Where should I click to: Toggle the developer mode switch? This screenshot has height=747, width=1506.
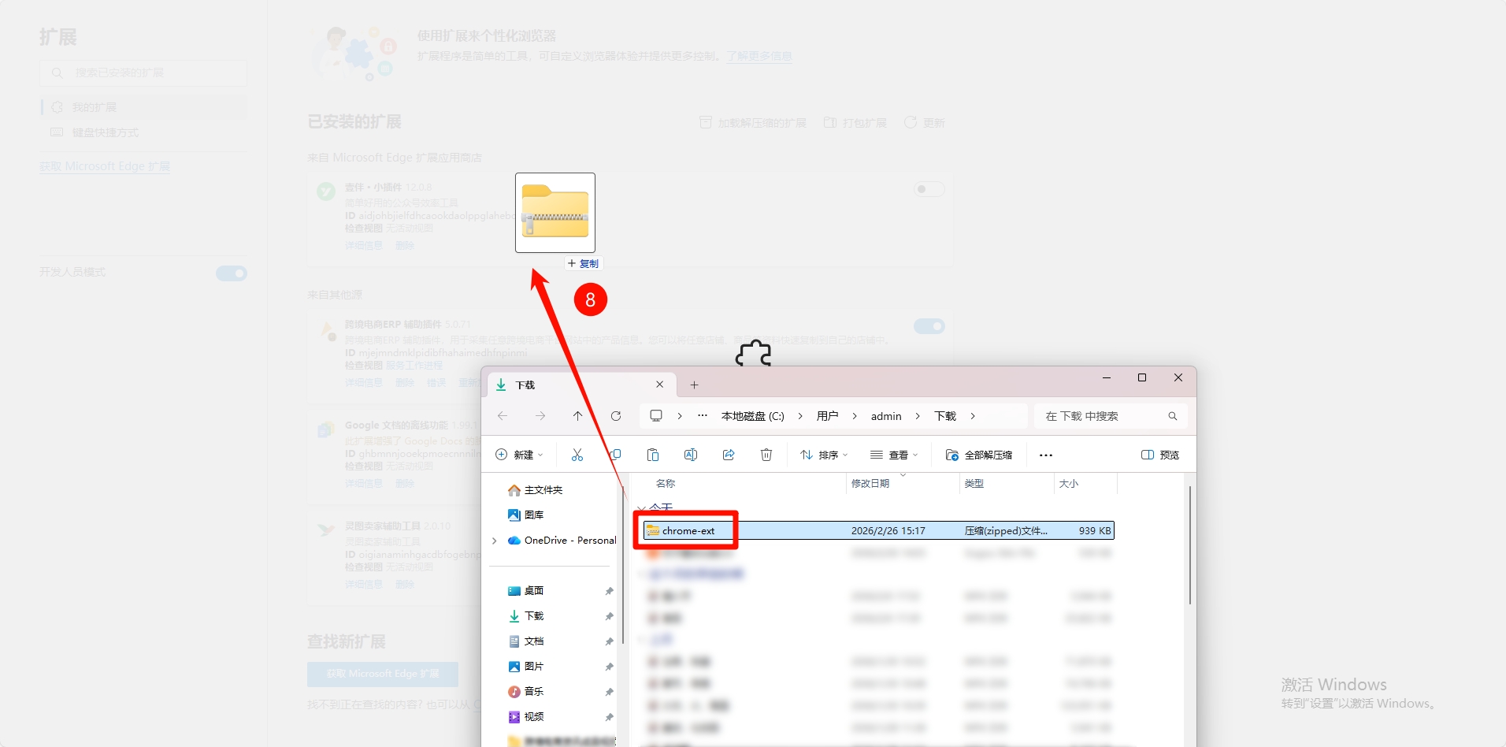click(x=232, y=273)
